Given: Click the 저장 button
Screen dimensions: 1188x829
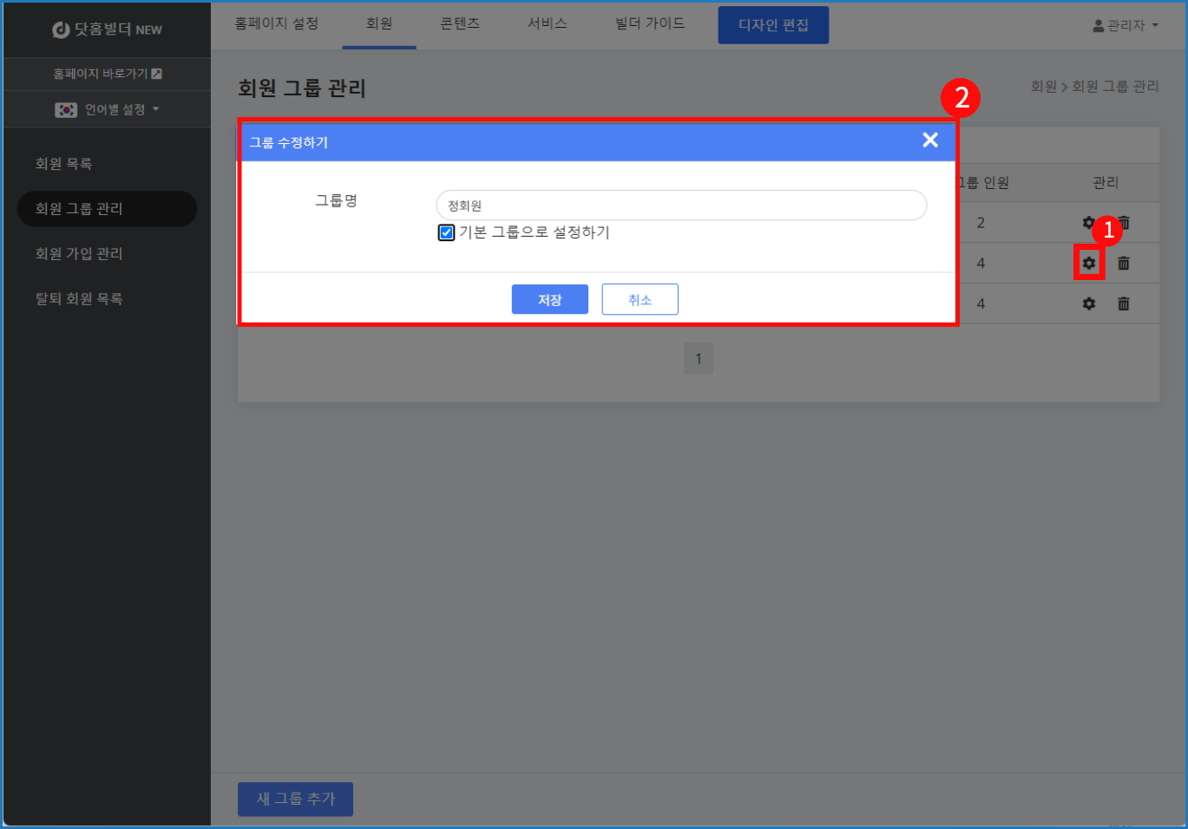Looking at the screenshot, I should pyautogui.click(x=549, y=299).
